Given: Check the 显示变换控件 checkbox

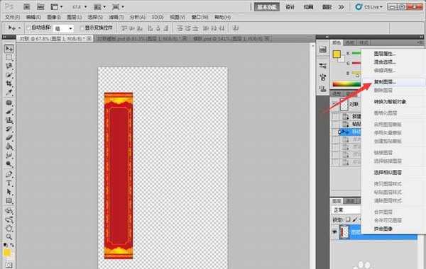Looking at the screenshot, I should [x=82, y=28].
